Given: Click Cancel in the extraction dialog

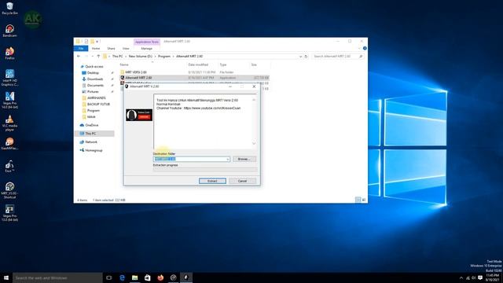Looking at the screenshot, I should pos(242,181).
